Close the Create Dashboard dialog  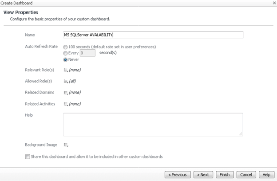coord(273,3)
